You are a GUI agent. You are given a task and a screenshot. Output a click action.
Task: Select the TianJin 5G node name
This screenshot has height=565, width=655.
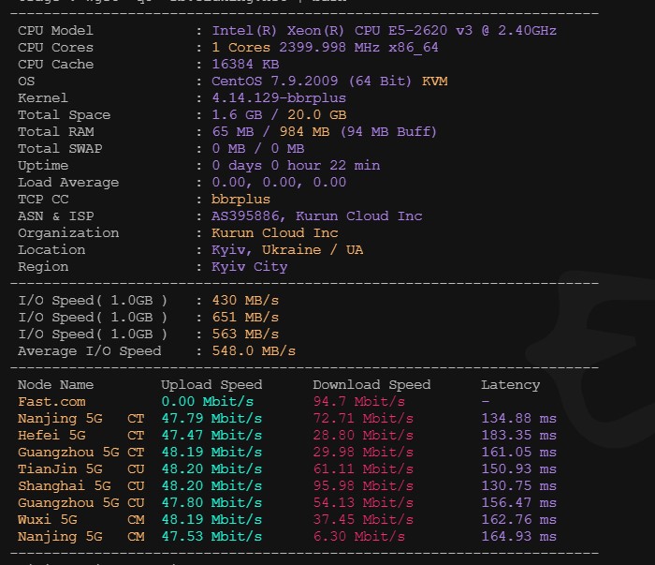pos(60,469)
